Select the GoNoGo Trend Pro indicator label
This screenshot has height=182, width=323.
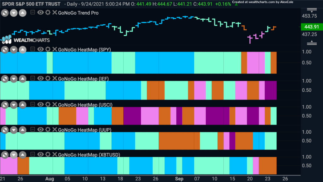(78, 13)
